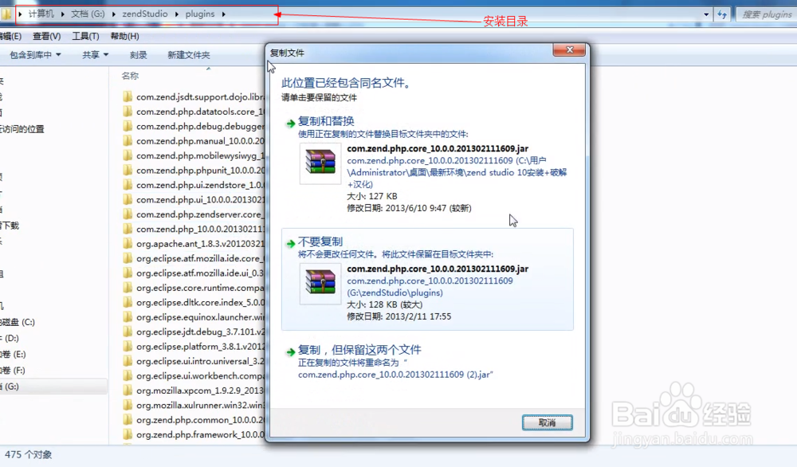797x467 pixels.
Task: Click folder icon of com.zend.php.debug.debugger
Action: click(x=128, y=126)
